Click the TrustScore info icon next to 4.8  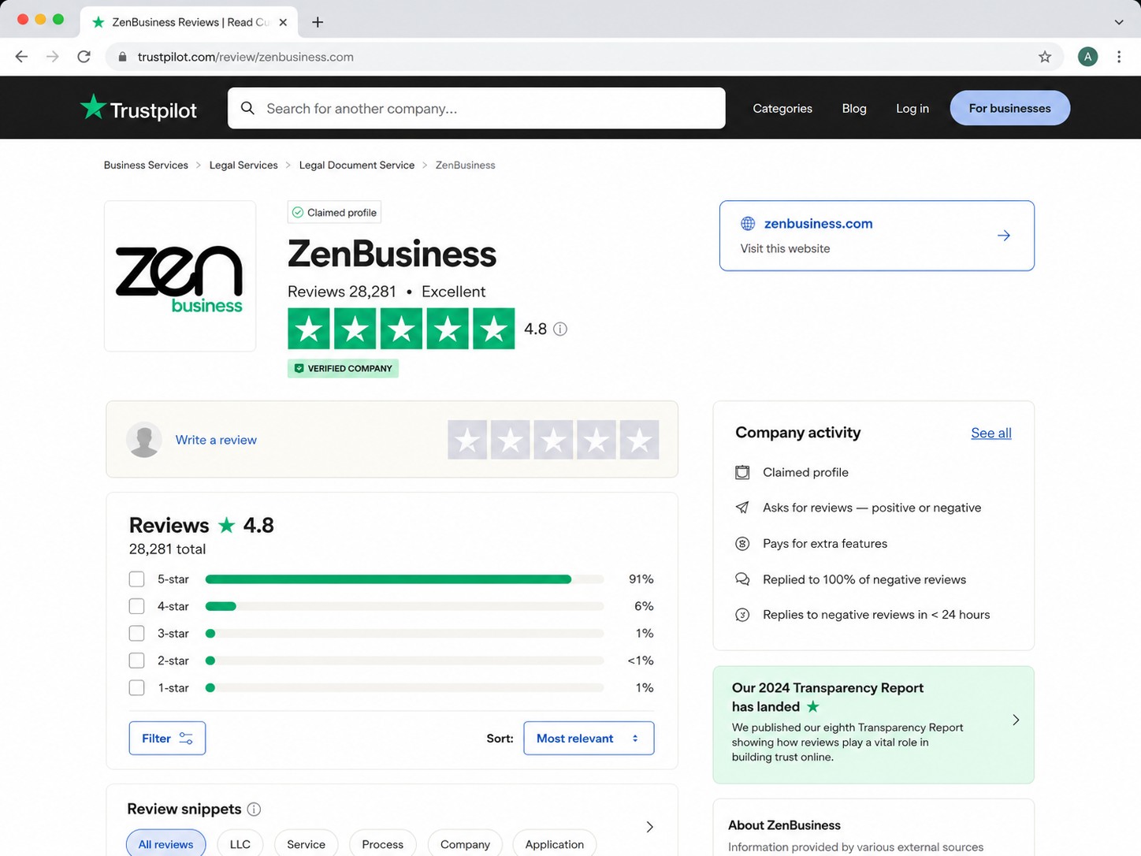click(x=560, y=329)
